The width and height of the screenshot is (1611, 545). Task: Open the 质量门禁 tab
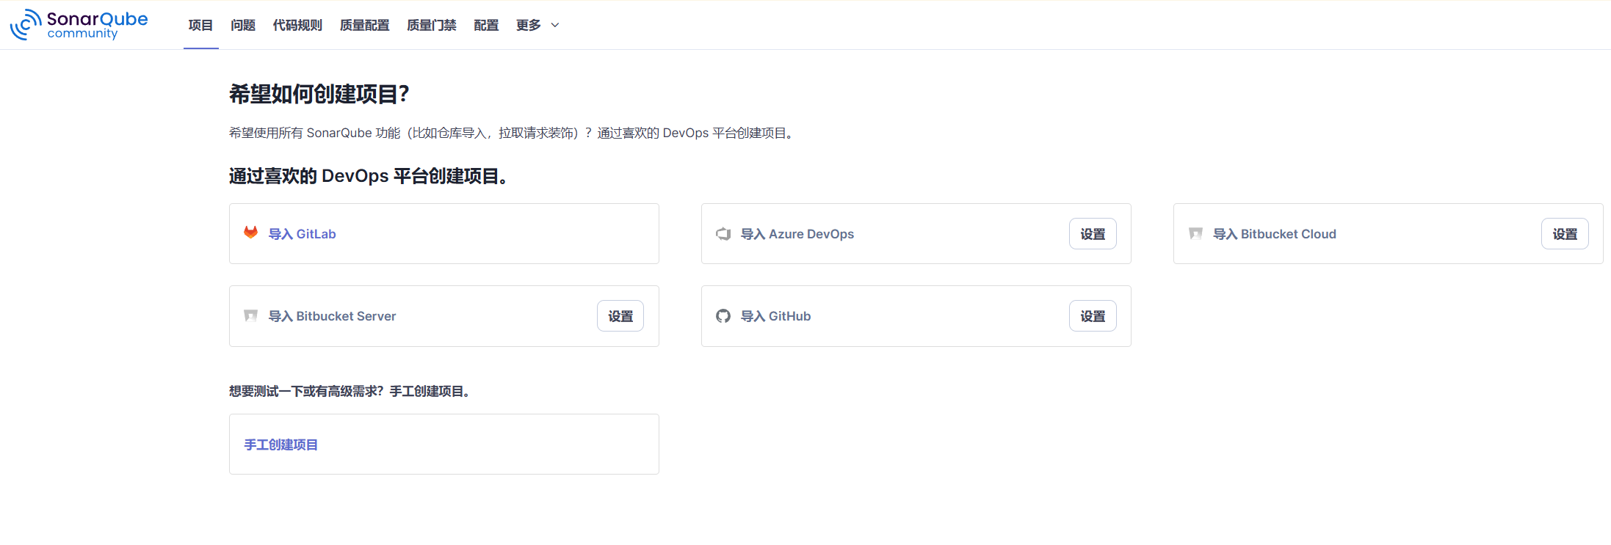click(x=432, y=25)
